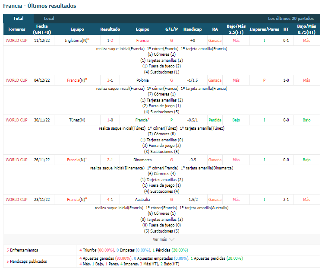
Task: Open the 3-1 result of Francia vs Polonia
Action: pos(110,80)
